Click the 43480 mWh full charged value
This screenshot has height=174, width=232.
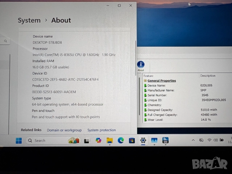pos(209,115)
